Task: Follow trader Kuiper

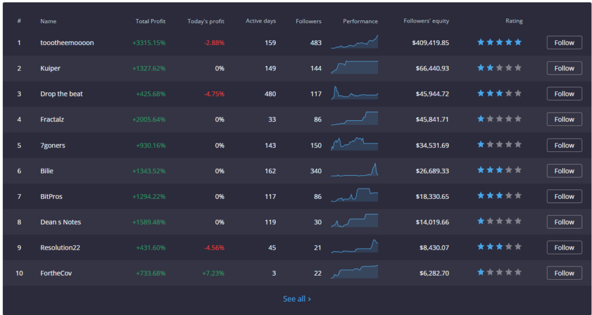Action: 564,68
